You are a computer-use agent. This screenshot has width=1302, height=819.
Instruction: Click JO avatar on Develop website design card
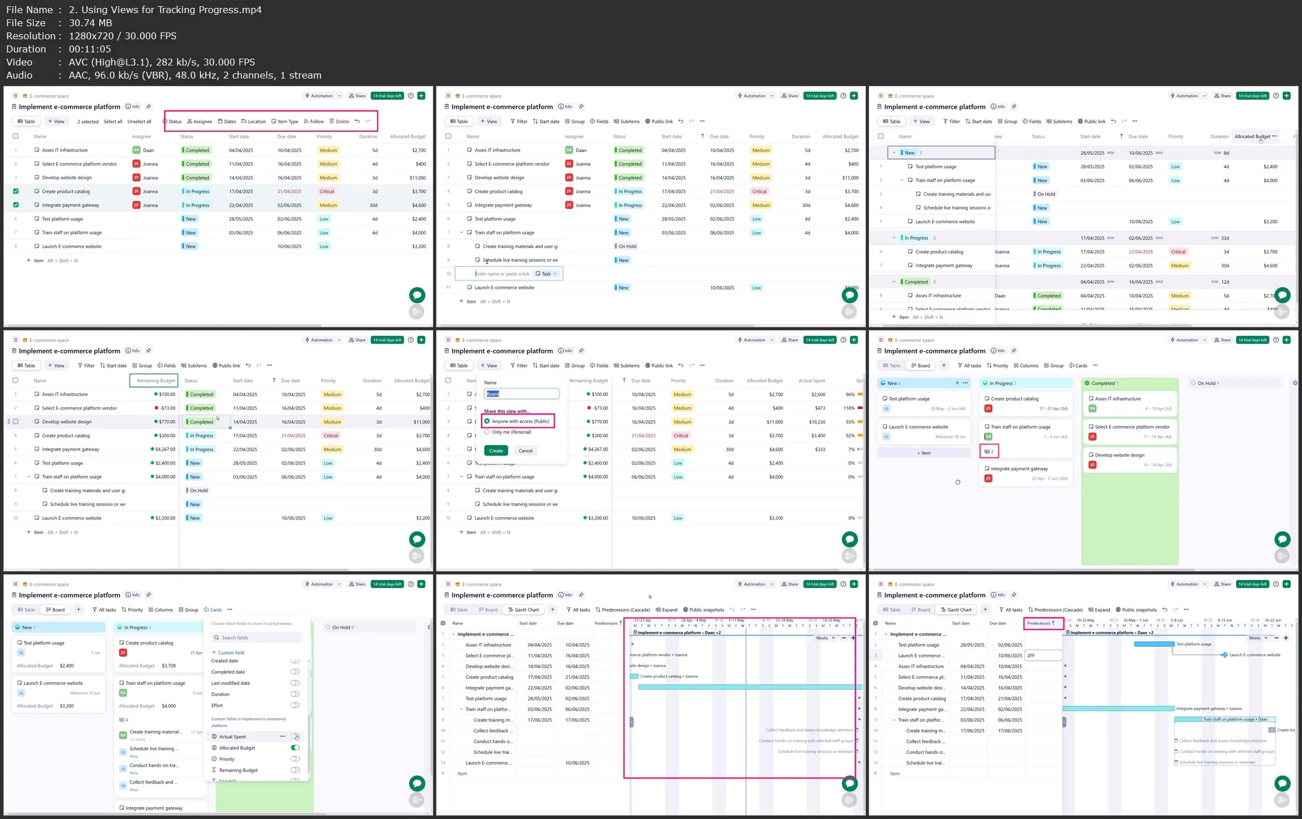(1092, 465)
